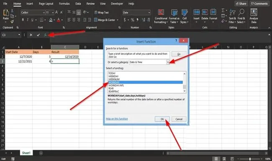Apply Percent Style format
The width and height of the screenshot is (272, 161).
point(133,20)
